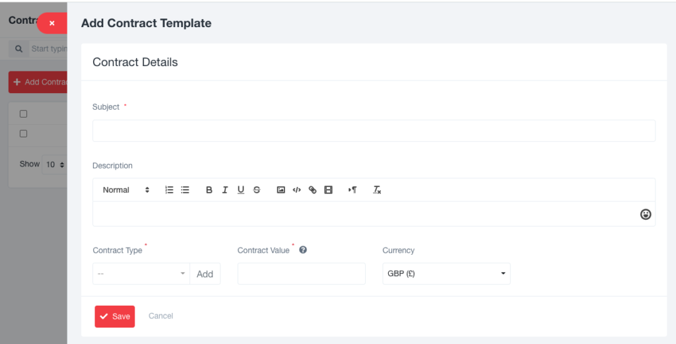Insert a code block

click(296, 189)
